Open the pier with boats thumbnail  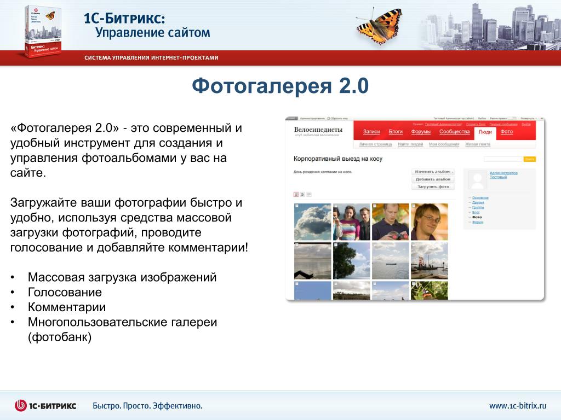click(430, 261)
